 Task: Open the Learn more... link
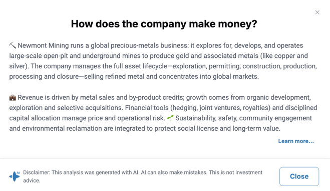[296, 141]
